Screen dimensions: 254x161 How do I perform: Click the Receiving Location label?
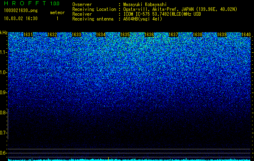coord(94,10)
